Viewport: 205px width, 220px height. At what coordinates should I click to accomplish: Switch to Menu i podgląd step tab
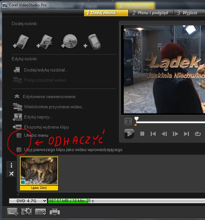point(151,13)
